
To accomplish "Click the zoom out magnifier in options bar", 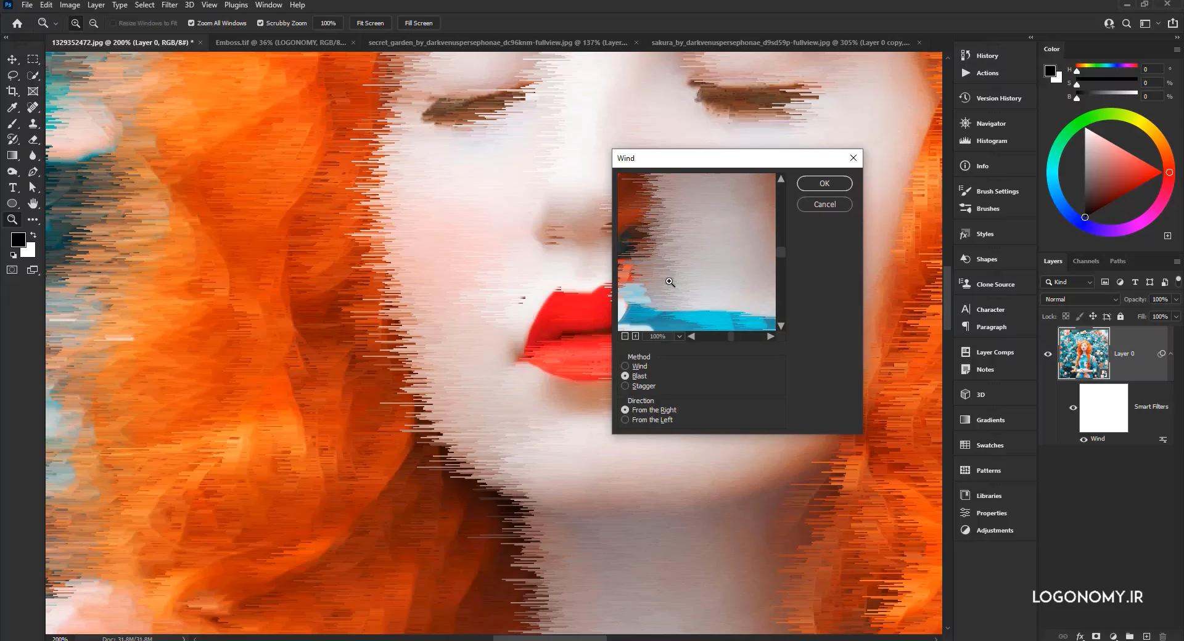I will pyautogui.click(x=94, y=23).
